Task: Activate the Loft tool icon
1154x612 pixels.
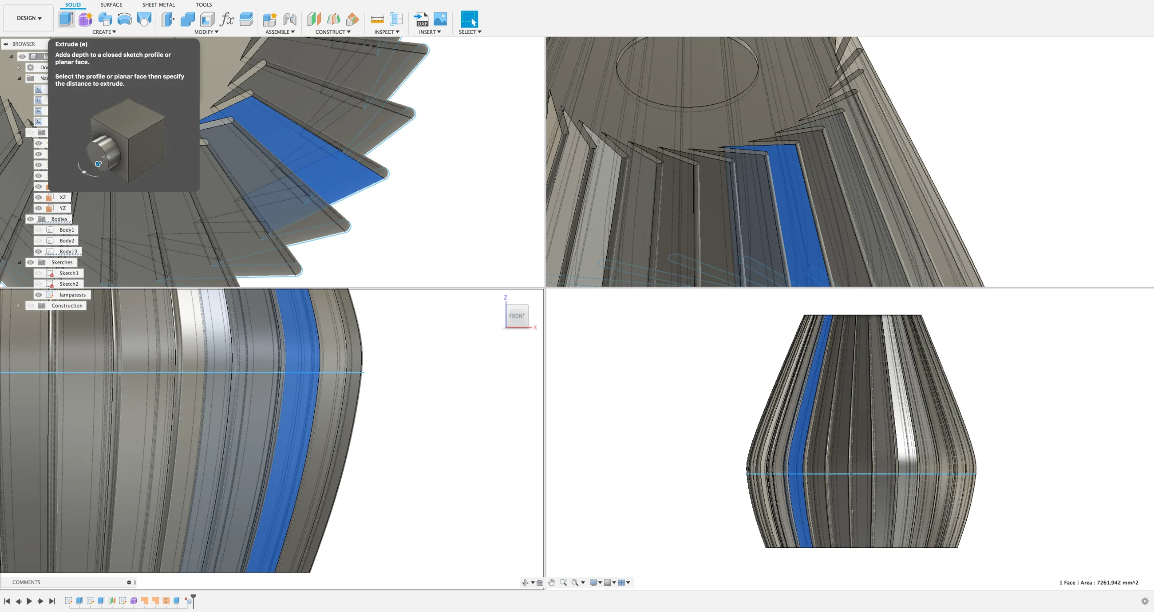Action: coord(144,19)
